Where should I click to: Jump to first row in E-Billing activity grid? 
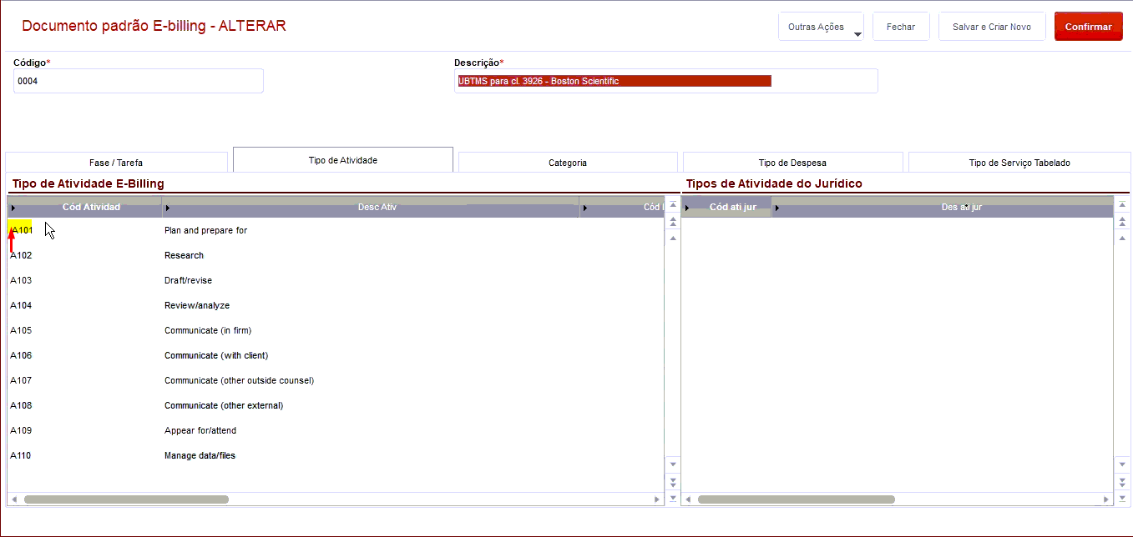(x=673, y=204)
